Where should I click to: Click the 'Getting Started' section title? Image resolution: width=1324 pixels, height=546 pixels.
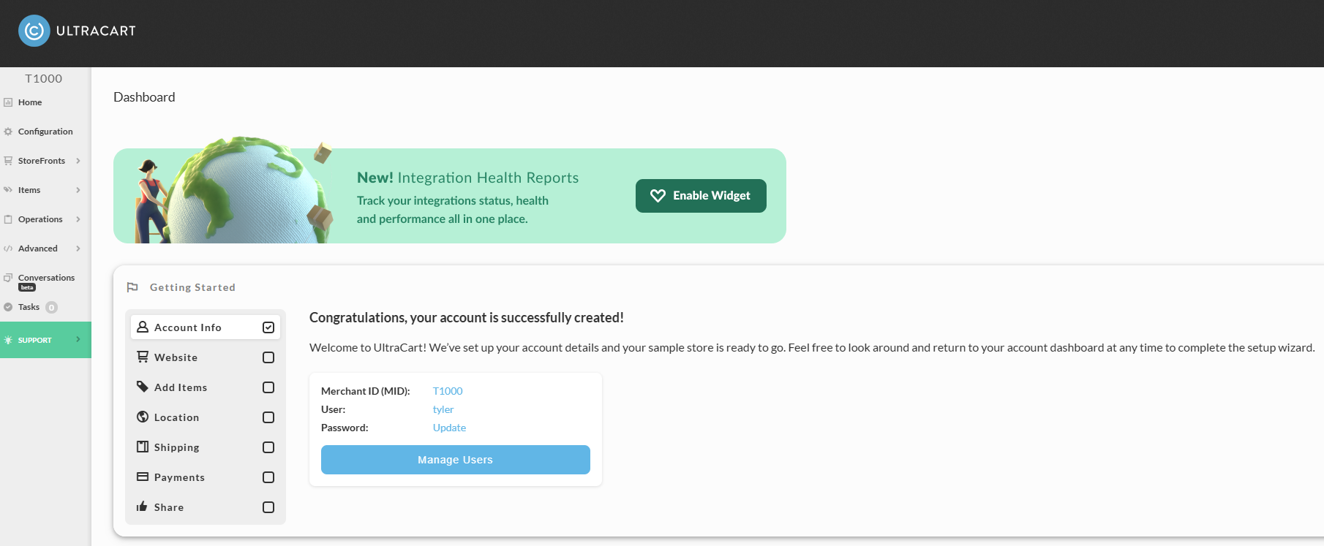click(x=192, y=287)
